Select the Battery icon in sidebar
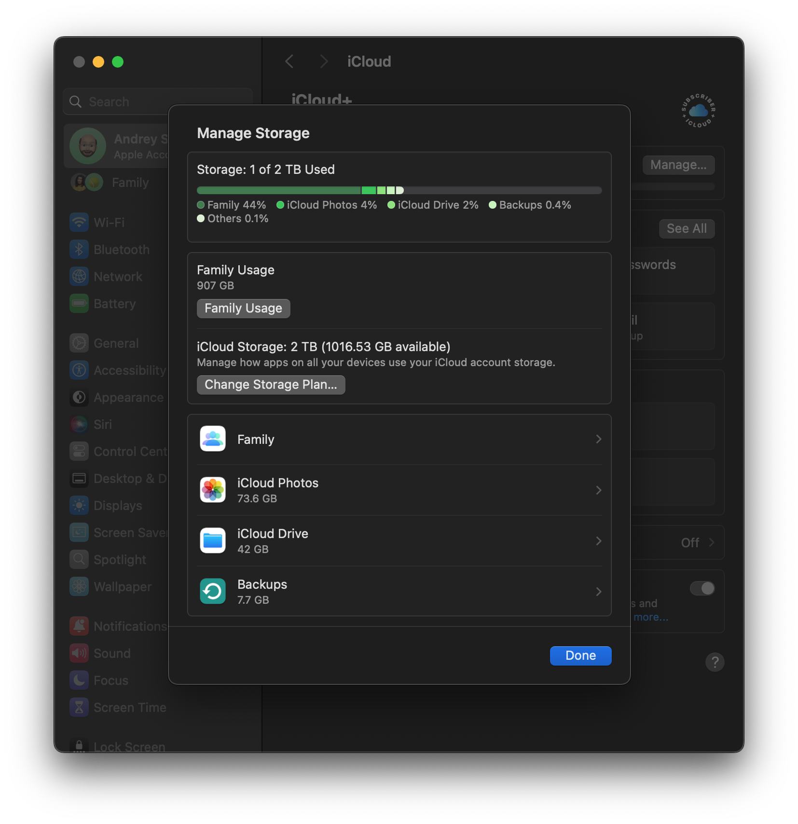The height and width of the screenshot is (824, 798). coord(79,303)
